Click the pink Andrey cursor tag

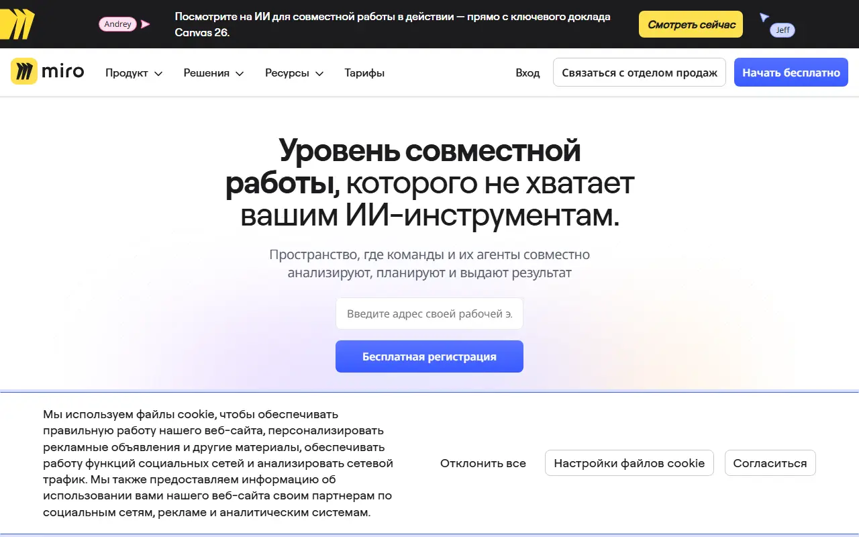coord(118,24)
